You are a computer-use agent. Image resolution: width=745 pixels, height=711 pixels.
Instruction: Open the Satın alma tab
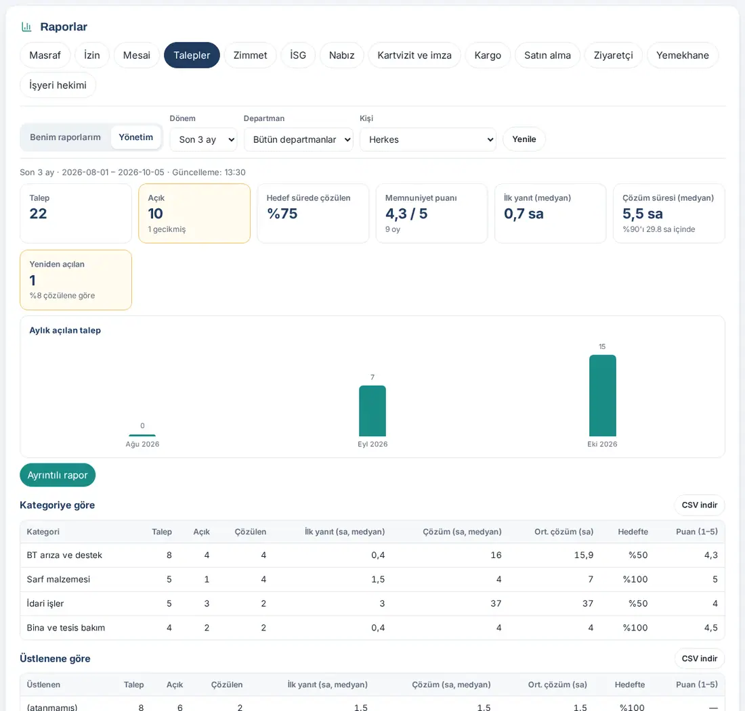click(547, 55)
